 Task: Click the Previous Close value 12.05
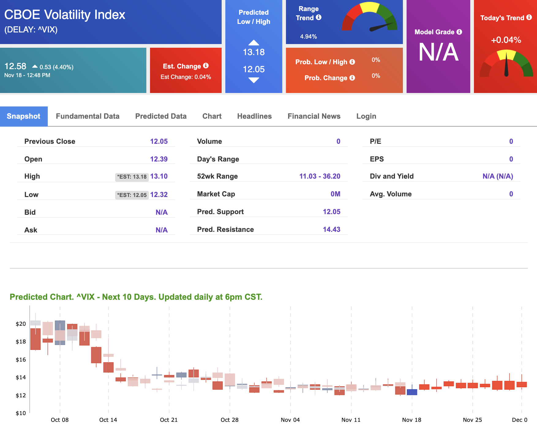point(159,141)
